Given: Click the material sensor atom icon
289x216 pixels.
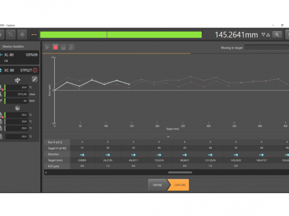Looking at the screenshot, I should point(17,108).
